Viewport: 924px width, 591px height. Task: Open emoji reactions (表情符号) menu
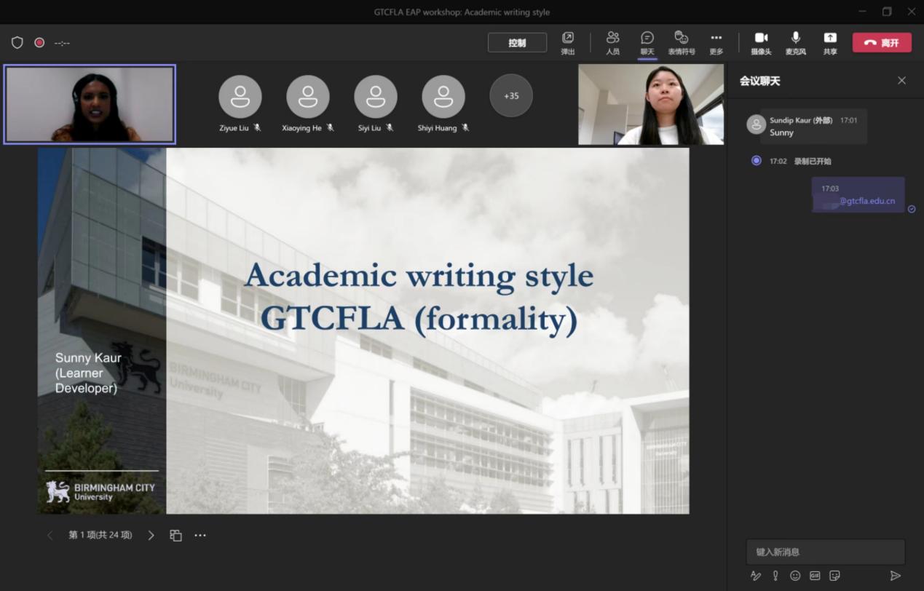[682, 42]
